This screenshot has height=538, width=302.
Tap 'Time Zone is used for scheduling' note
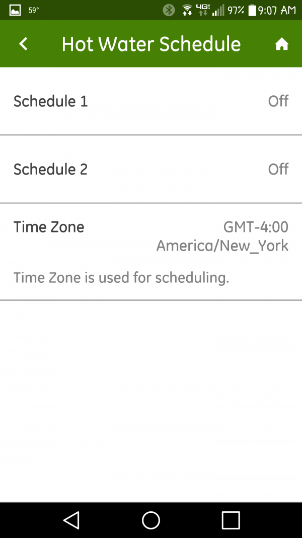coord(121,278)
